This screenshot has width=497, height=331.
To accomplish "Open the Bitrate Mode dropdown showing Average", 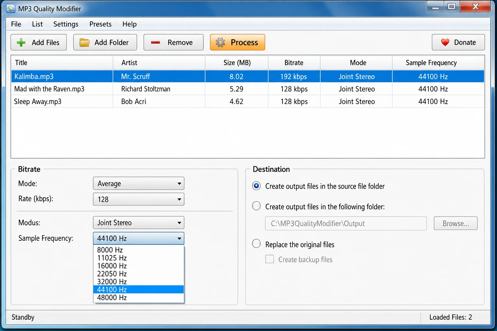I will 138,183.
